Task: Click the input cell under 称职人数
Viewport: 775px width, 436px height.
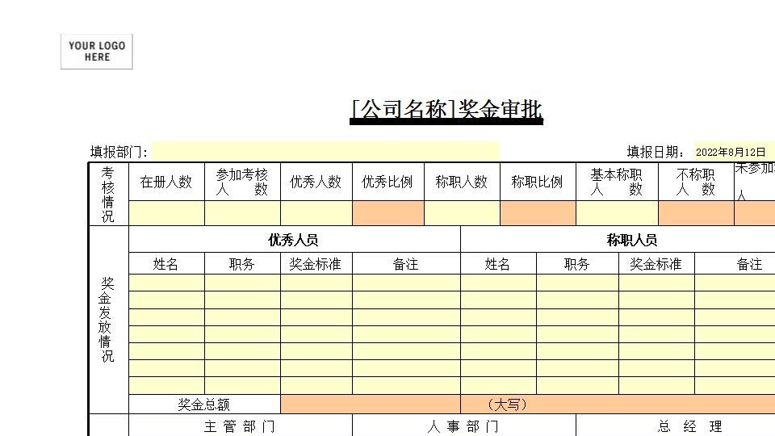Action: tap(462, 213)
